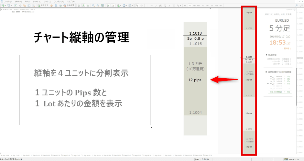Open the チャート(C) menu
Screen dimensions: 304x161
[37, 2]
